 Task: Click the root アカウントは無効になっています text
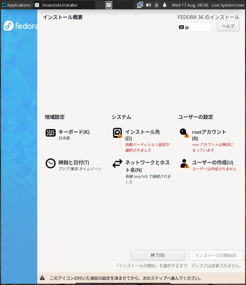pyautogui.click(x=213, y=147)
